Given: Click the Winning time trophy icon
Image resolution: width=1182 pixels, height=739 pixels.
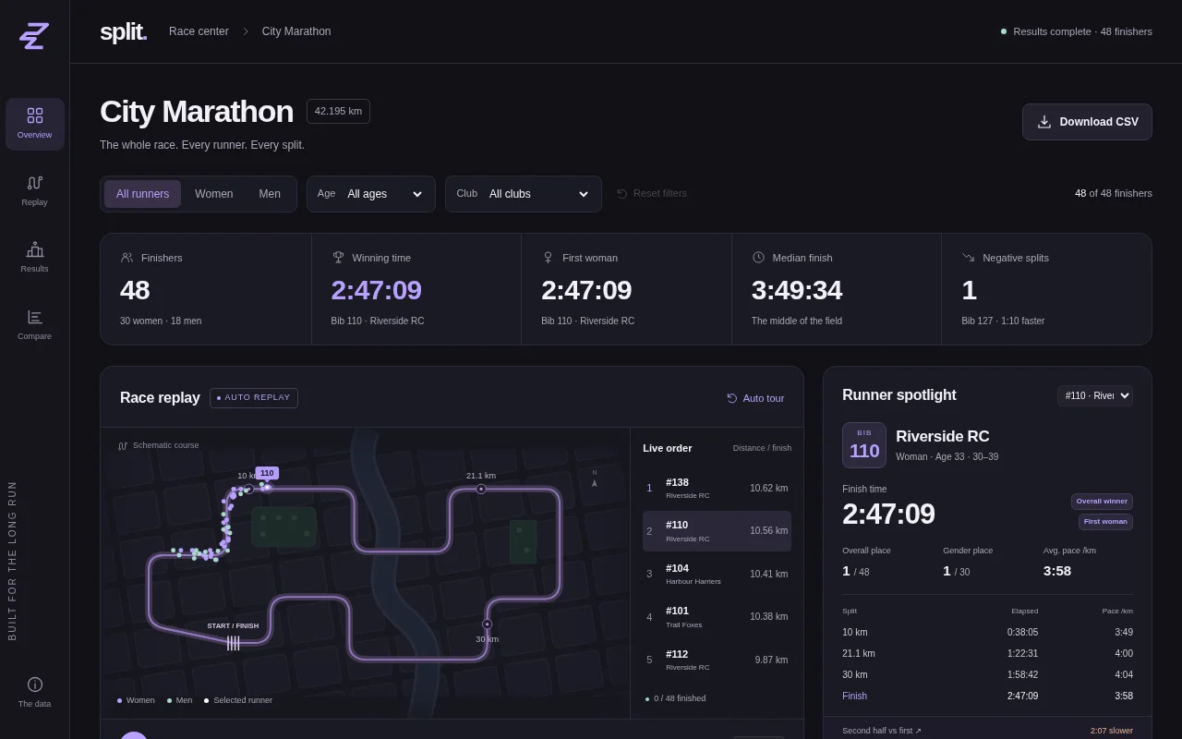Looking at the screenshot, I should pyautogui.click(x=338, y=258).
